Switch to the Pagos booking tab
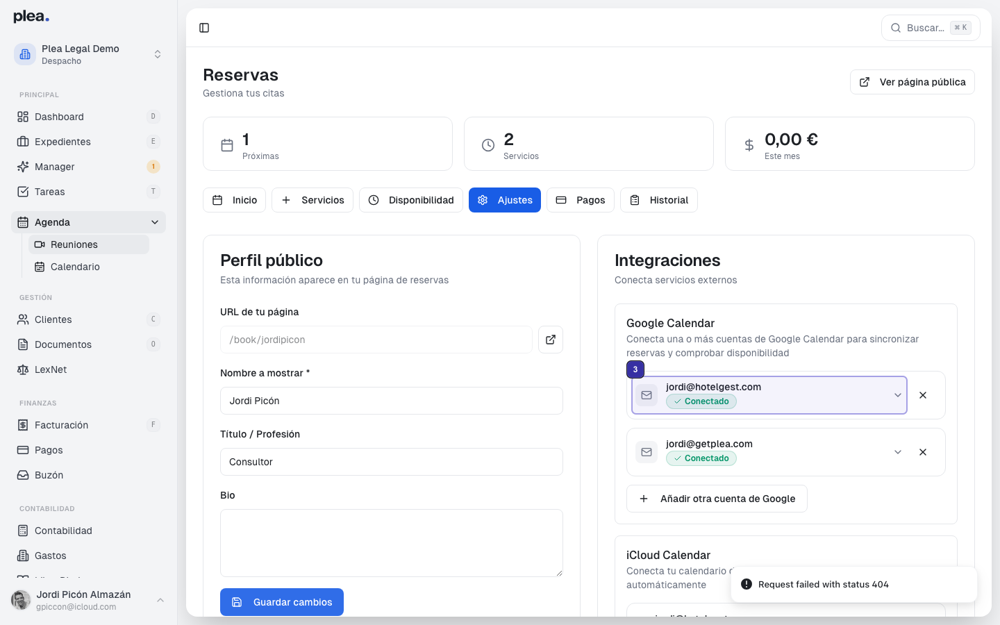The height and width of the screenshot is (625, 1000). coord(581,200)
